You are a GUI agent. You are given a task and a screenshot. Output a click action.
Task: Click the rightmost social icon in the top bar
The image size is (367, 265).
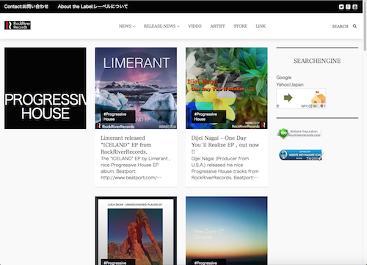click(355, 7)
